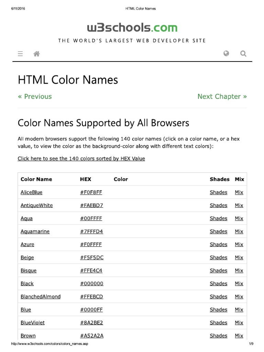Select the Azure color name

coord(27,245)
